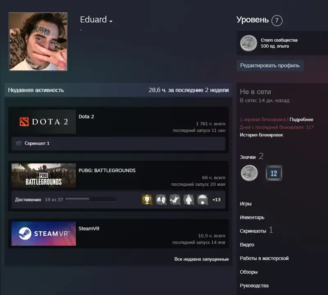The width and height of the screenshot is (328, 295).
Task: Expand the dropdown arrow next to Eduard
Action: pos(111,21)
